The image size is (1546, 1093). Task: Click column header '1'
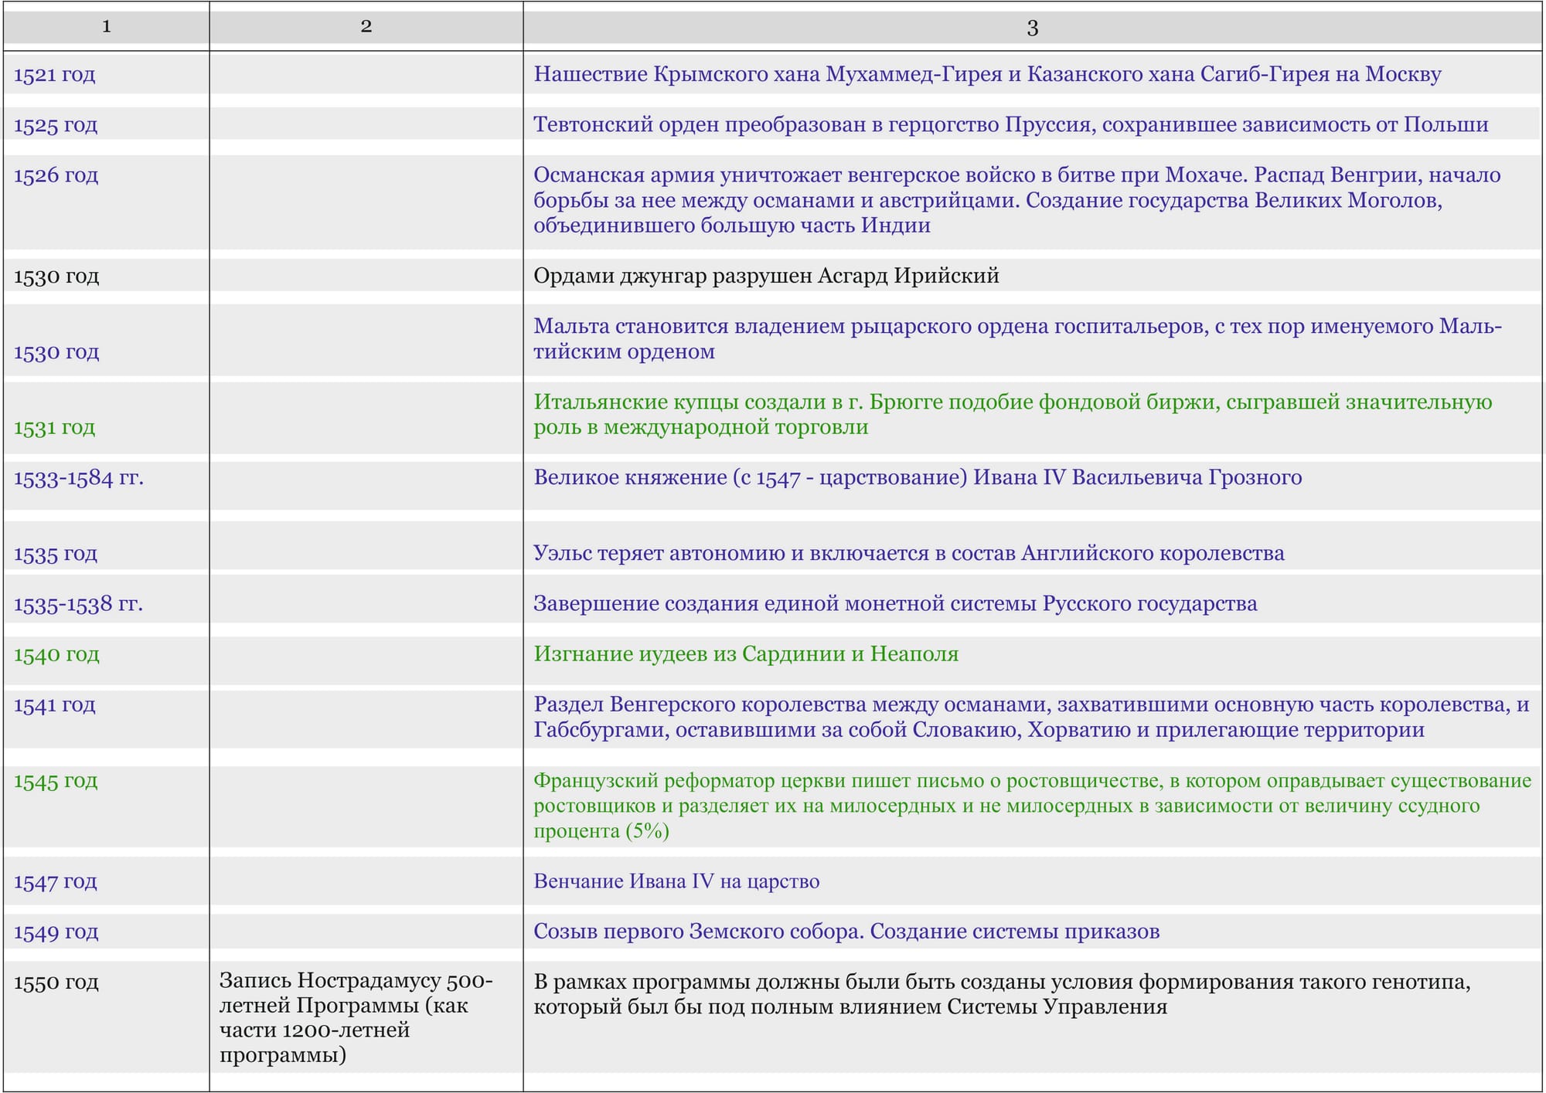coord(107,26)
